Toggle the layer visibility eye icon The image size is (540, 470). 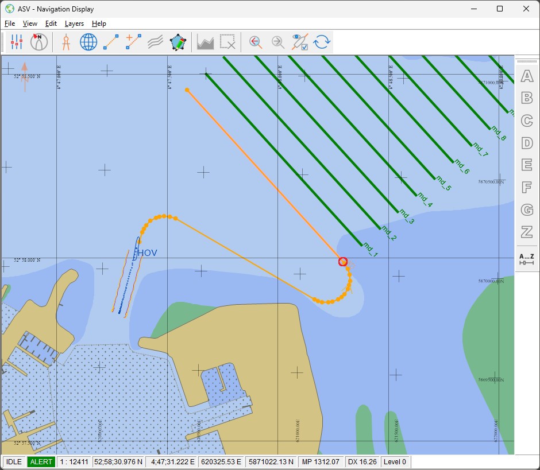(300, 42)
